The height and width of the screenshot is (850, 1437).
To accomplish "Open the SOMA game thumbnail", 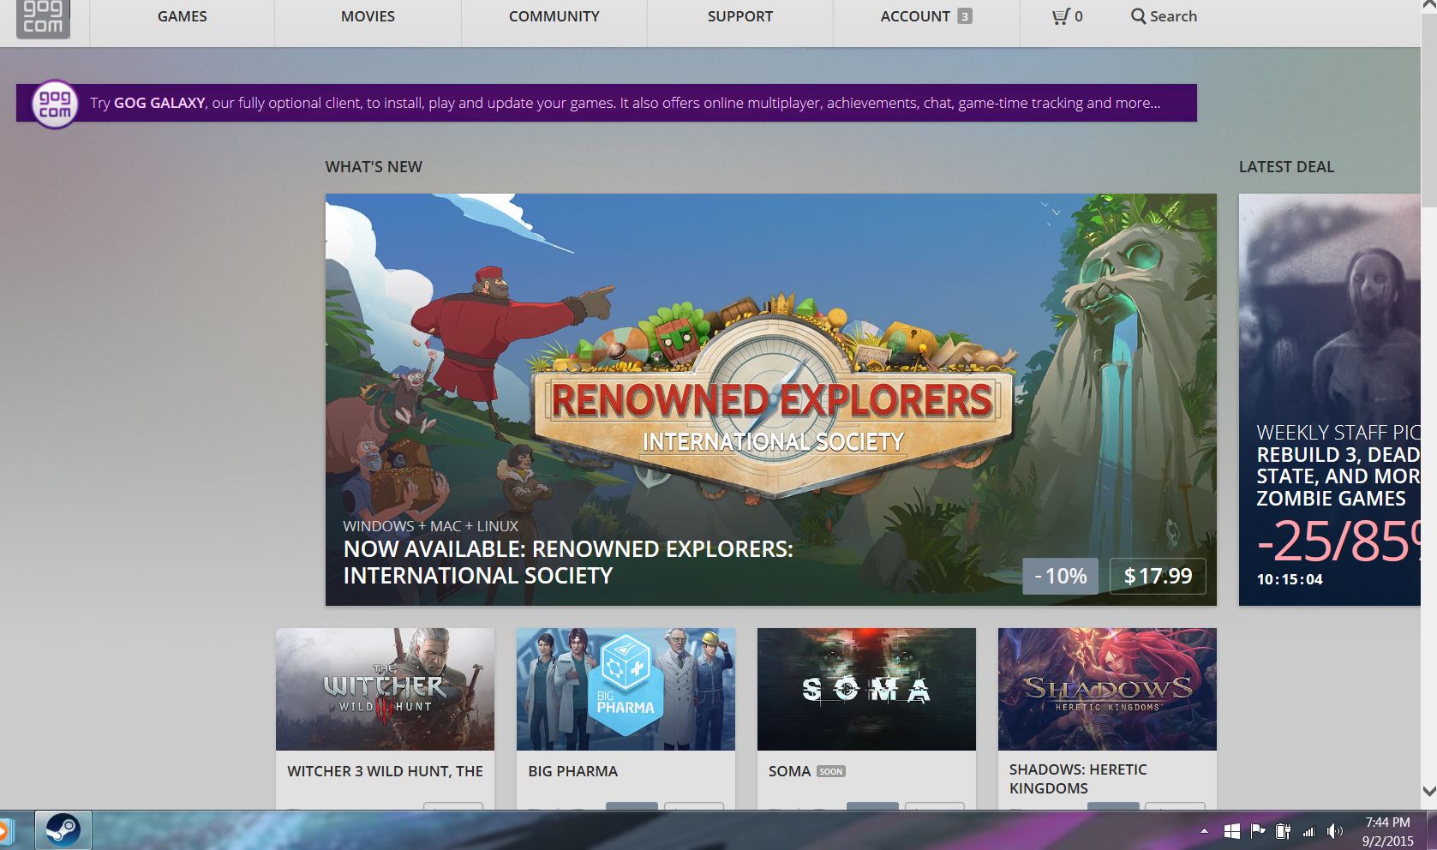I will [x=866, y=689].
